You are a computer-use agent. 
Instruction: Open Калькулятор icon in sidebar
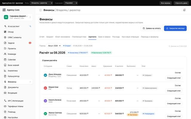click(5, 76)
